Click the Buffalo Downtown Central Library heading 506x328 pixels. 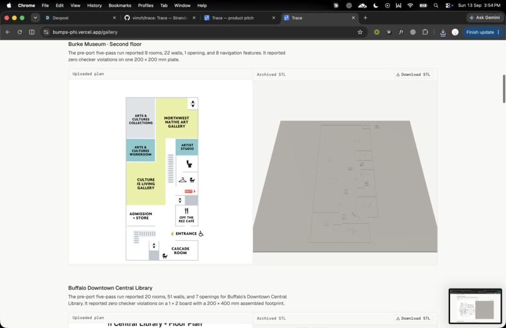pyautogui.click(x=110, y=288)
